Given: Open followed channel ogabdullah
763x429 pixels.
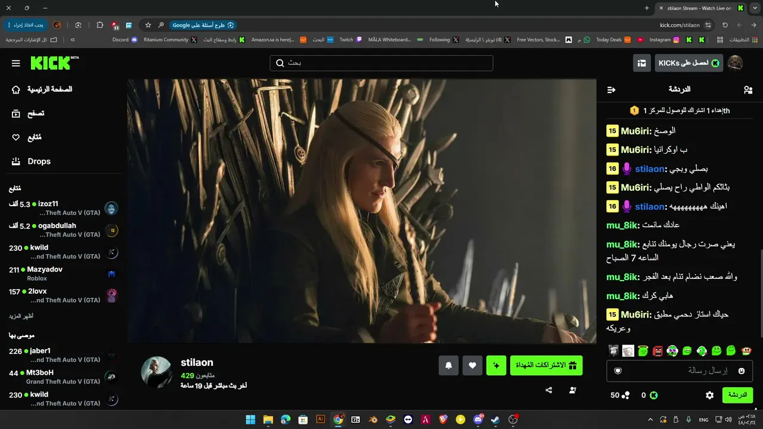Looking at the screenshot, I should 63,230.
